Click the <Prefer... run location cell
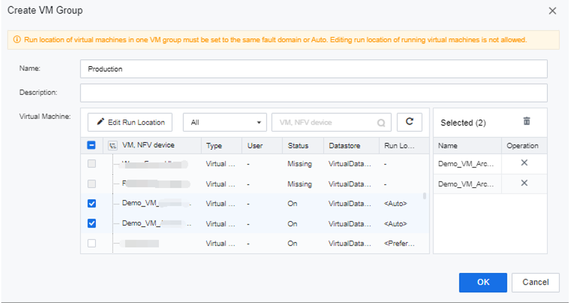 point(399,244)
